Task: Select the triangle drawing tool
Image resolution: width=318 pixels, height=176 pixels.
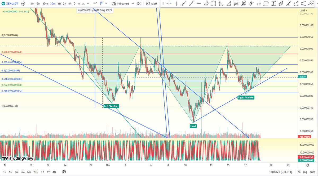Action: pos(221,4)
